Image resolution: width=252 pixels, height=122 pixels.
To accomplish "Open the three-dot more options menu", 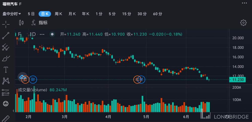I will coord(244,3).
